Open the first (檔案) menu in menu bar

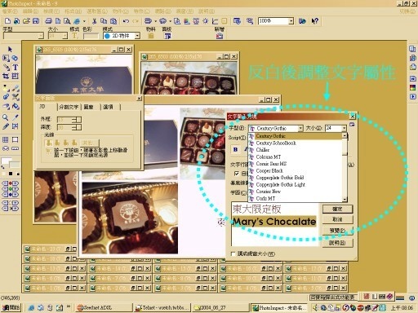tap(10, 11)
